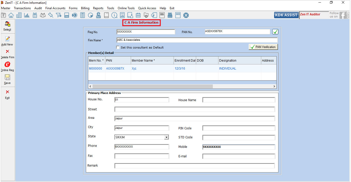Click the KDK ASSIST button
This screenshot has width=351, height=182.
286,15
